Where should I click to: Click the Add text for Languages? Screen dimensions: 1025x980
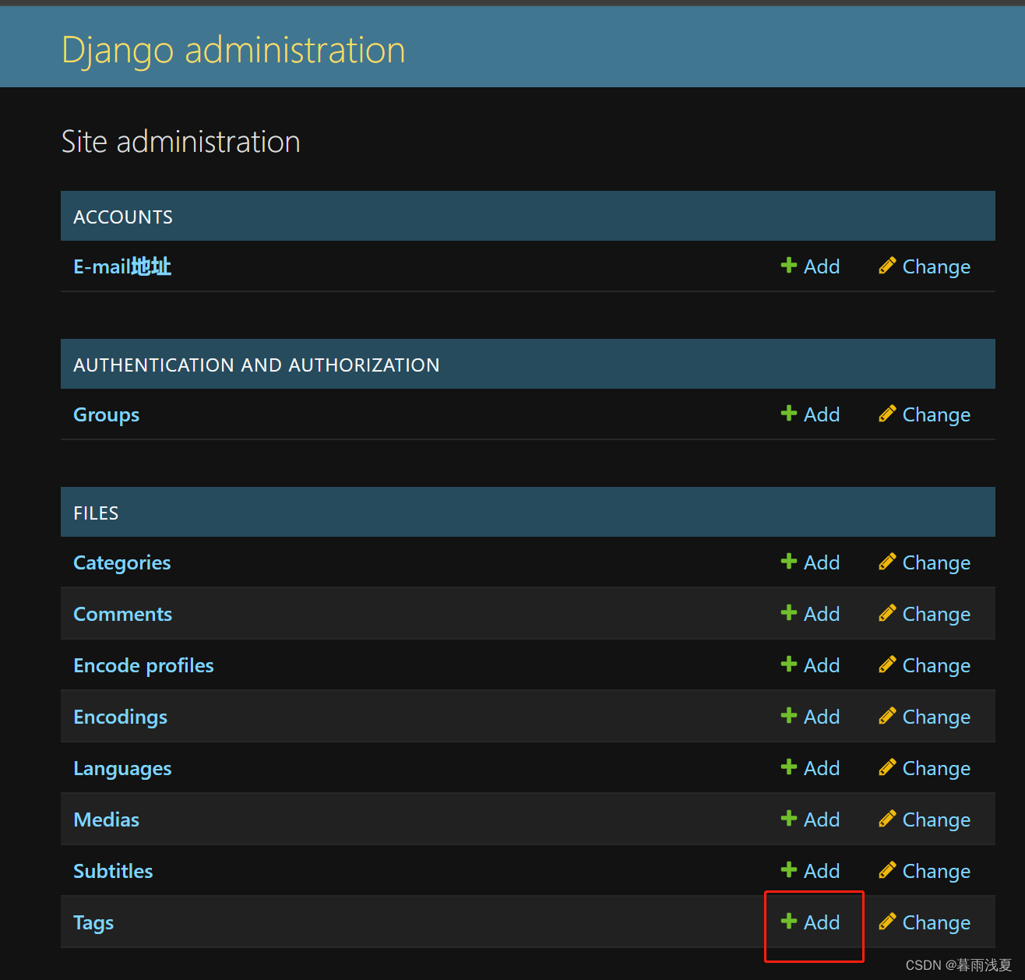822,768
